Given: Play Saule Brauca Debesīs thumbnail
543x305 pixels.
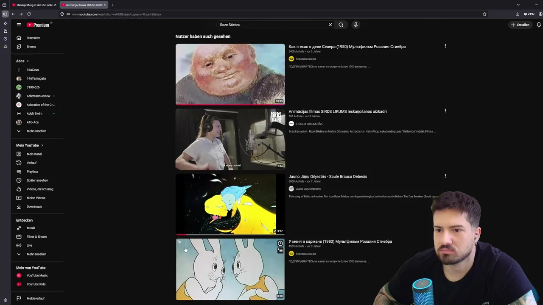Looking at the screenshot, I should [x=230, y=204].
